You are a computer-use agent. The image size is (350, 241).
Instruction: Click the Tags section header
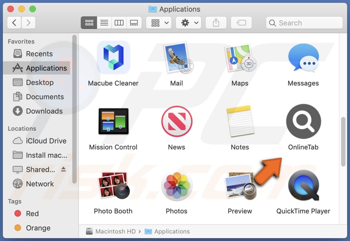click(15, 202)
